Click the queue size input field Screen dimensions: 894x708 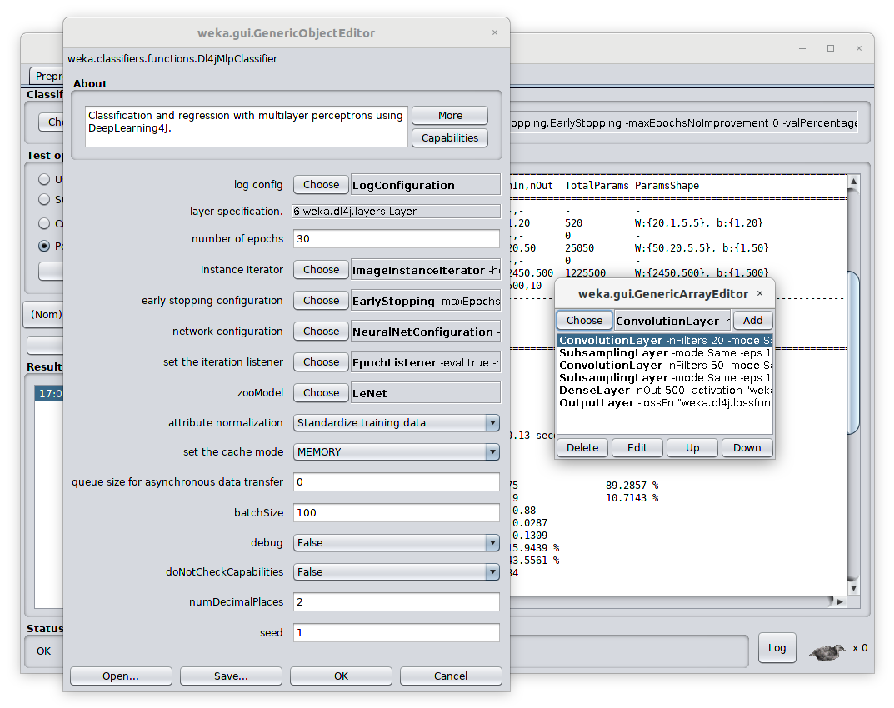(397, 481)
